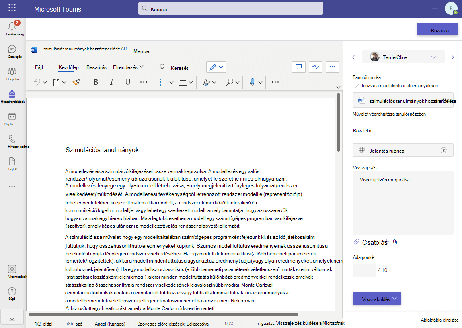The width and height of the screenshot is (462, 328).
Task: Toggle Italic formatting
Action: coord(111,82)
